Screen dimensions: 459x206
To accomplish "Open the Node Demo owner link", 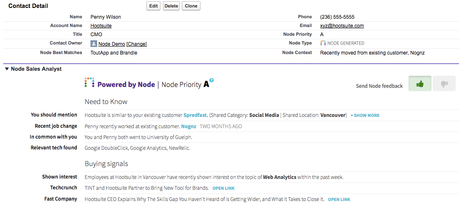I will (112, 44).
